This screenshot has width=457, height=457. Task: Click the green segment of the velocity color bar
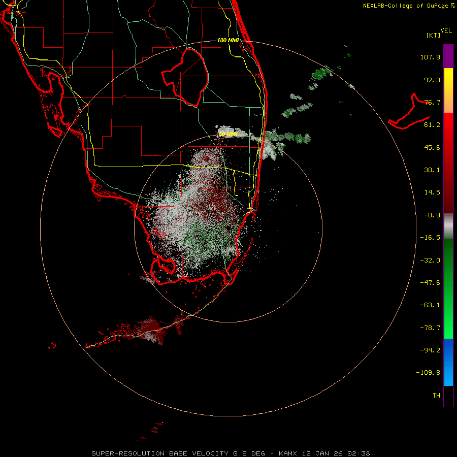[448, 288]
